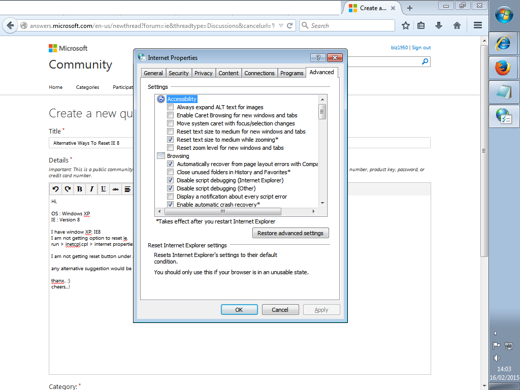Open Notepad taskbar item
Viewport: 520px width, 390px height.
[x=503, y=92]
